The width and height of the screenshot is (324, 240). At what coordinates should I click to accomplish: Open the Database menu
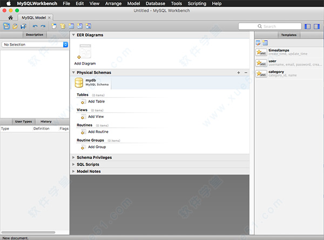pyautogui.click(x=156, y=4)
